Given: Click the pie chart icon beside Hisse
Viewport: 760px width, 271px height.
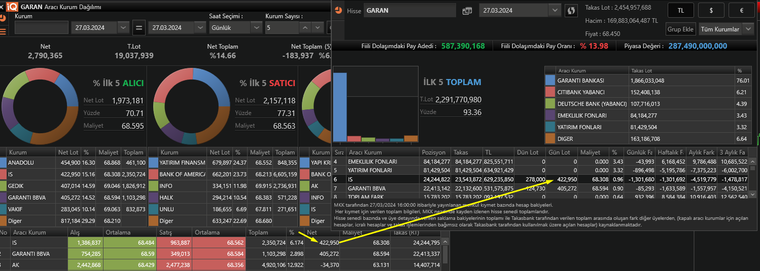Looking at the screenshot, I should 338,11.
